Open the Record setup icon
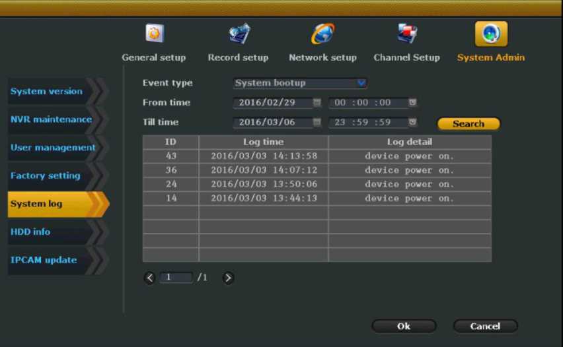This screenshot has width=563, height=347. (239, 34)
